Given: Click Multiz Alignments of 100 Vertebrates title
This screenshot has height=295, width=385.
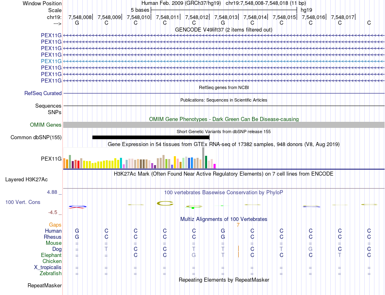Looking at the screenshot, I should [x=224, y=219].
